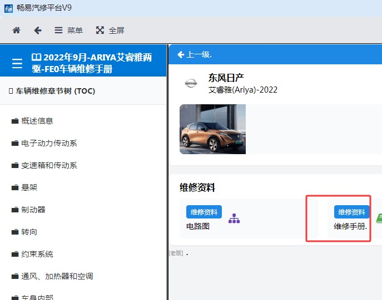382x300 pixels.
Task: Click 2022年9月-ARIYA艾睿雅两驱 manual title
Action: tap(92, 63)
